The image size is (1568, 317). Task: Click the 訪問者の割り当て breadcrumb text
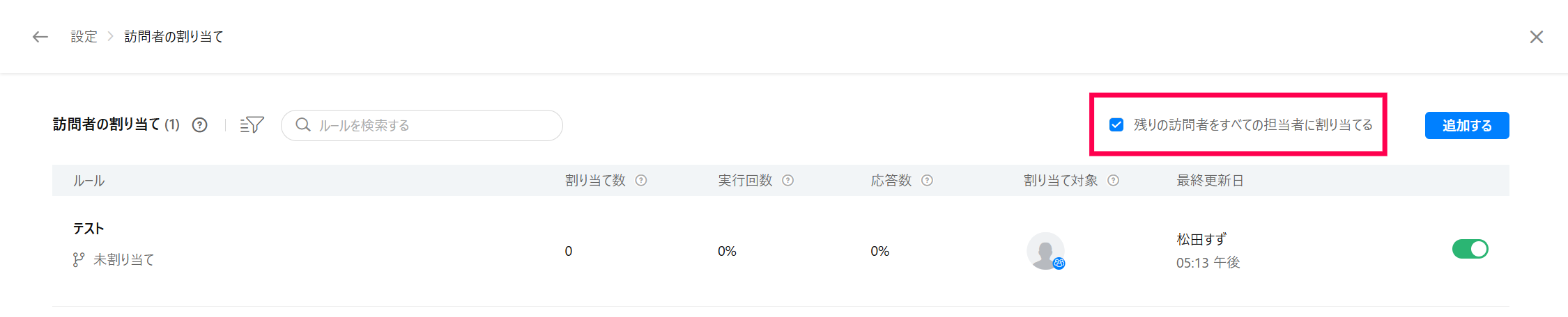(174, 37)
